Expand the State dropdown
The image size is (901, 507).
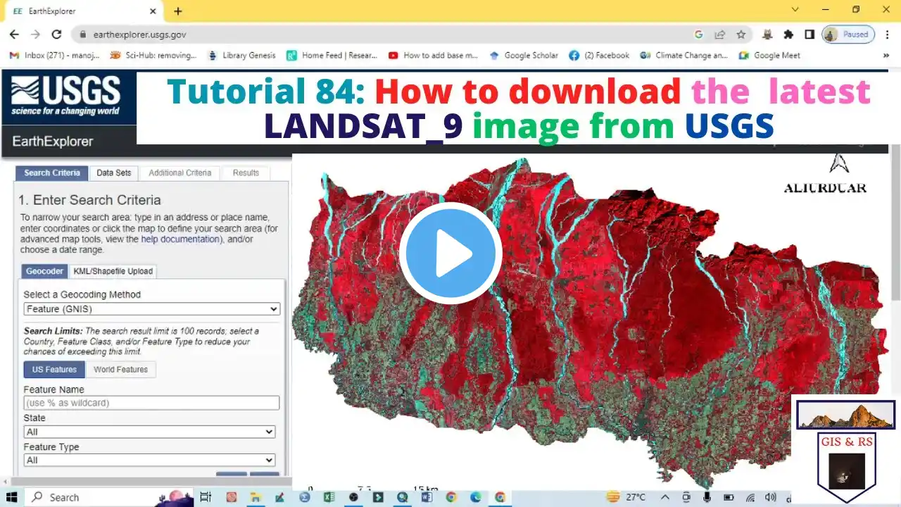tap(149, 432)
